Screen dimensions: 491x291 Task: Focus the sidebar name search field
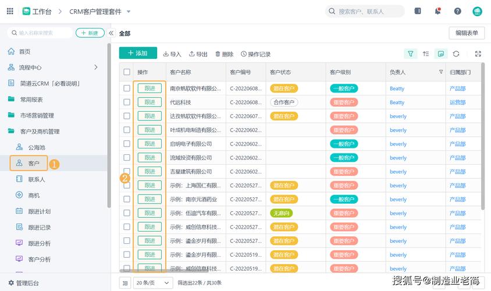coord(40,33)
